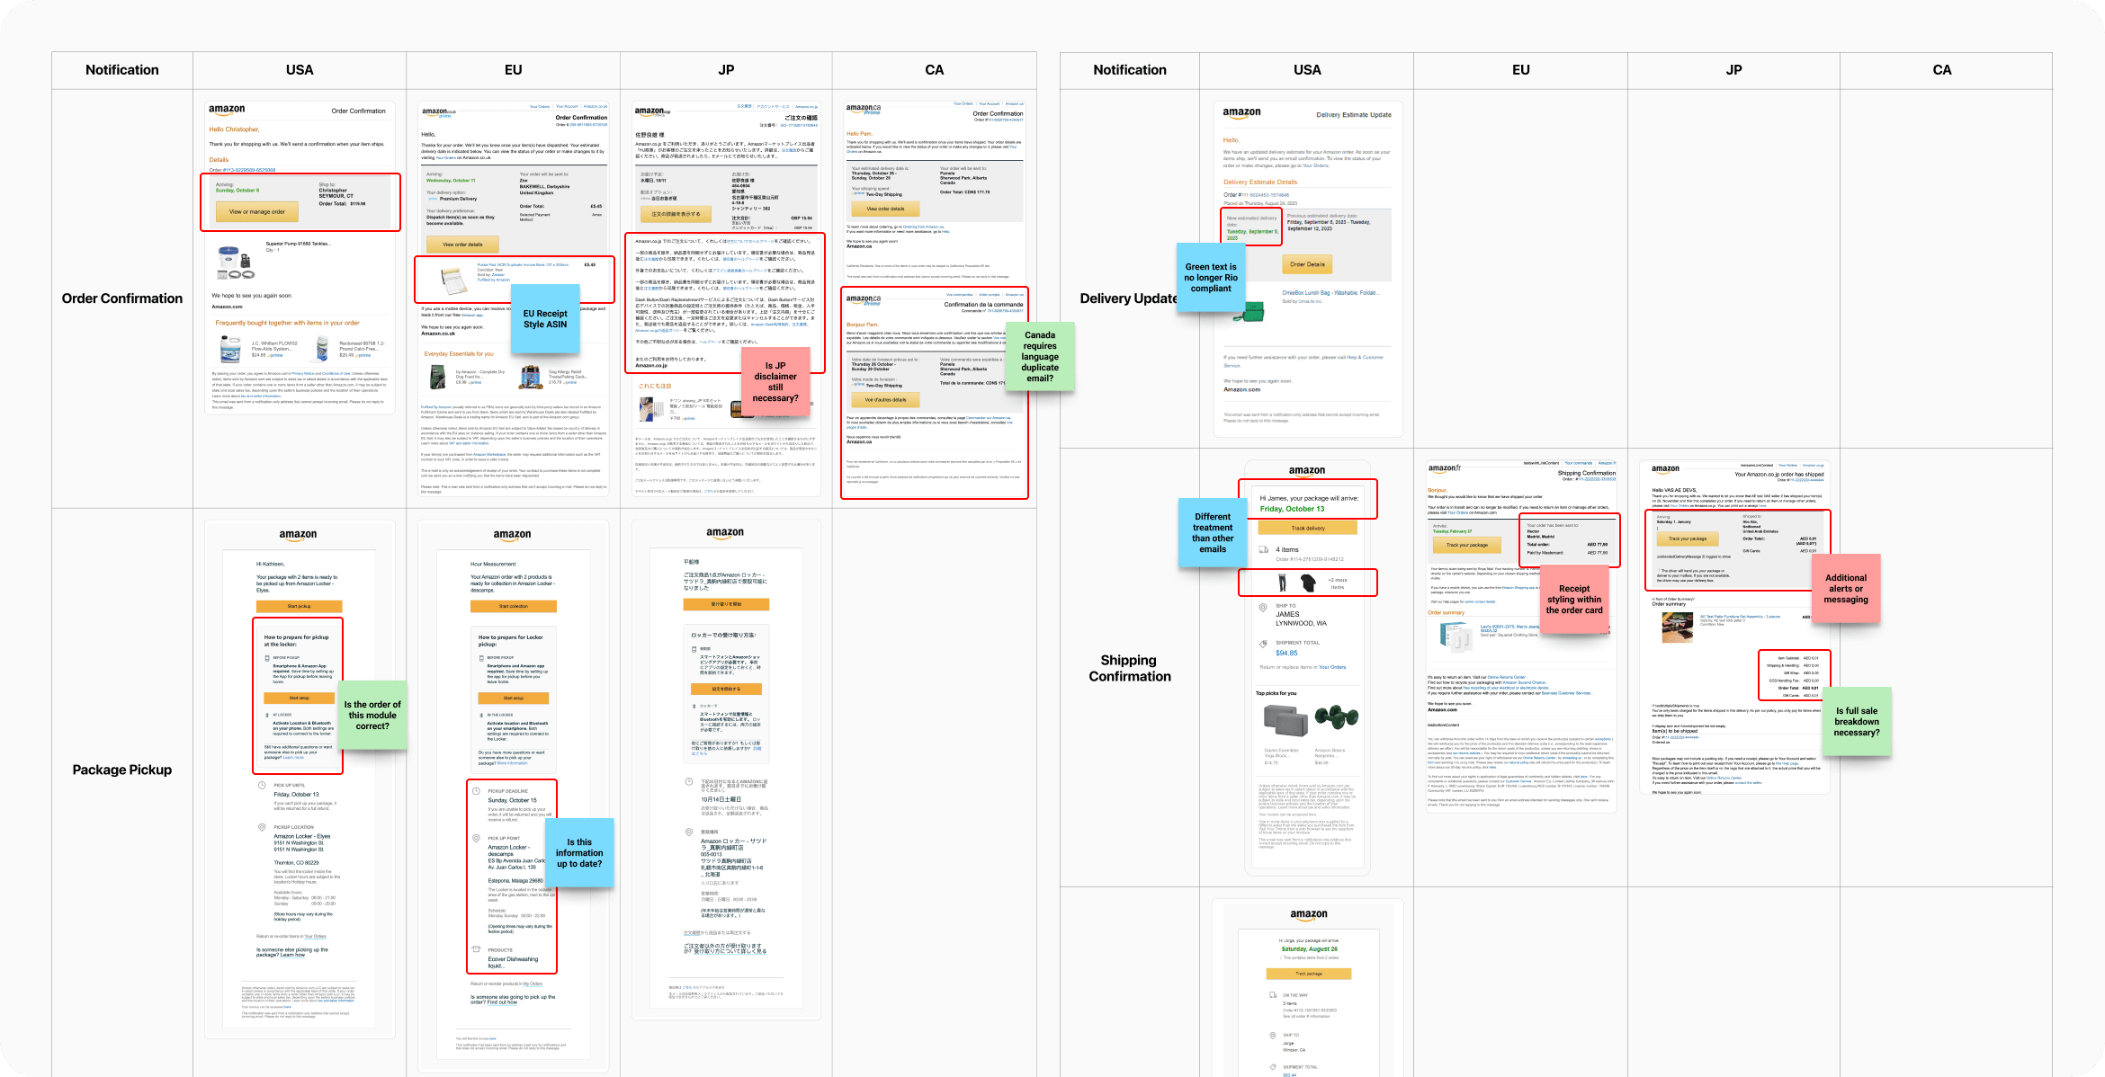Viewport: 2105px width, 1077px height.
Task: Click Track your package in amazon.fr email
Action: click(x=1466, y=545)
